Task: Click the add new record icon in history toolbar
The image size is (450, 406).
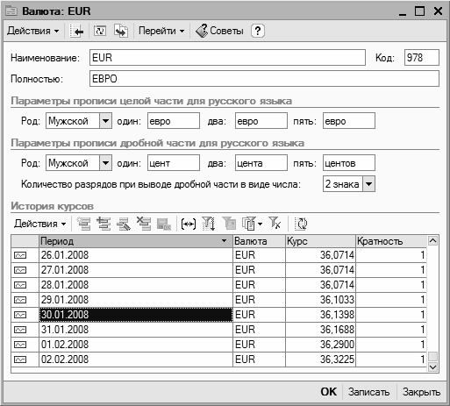Action: click(83, 224)
